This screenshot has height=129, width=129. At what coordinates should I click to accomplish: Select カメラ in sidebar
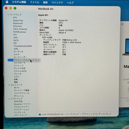pos(16,54)
